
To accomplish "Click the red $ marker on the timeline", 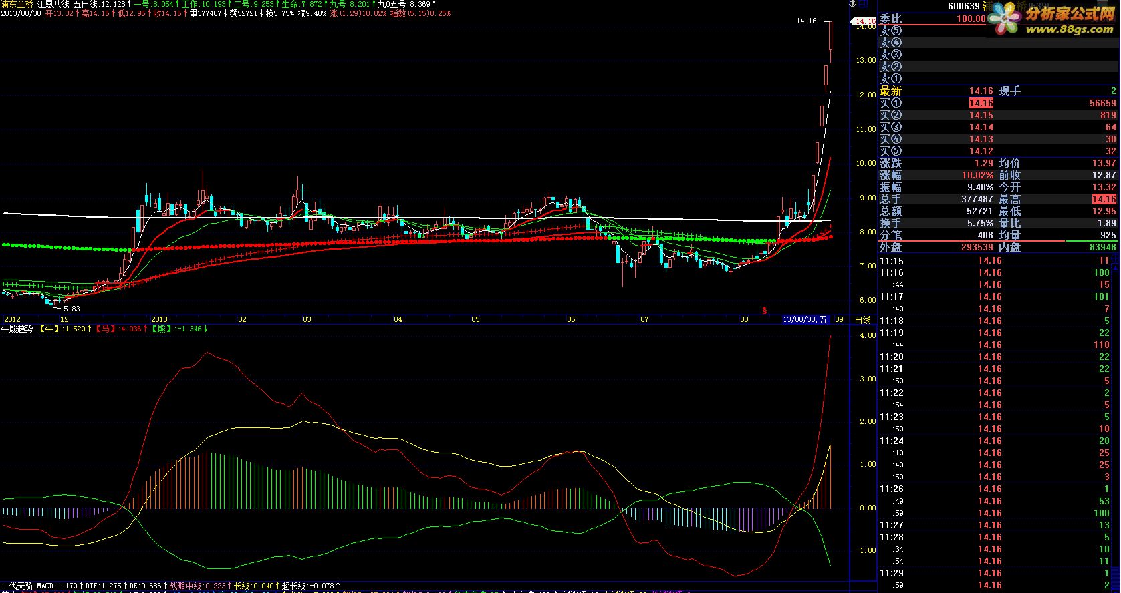I will click(x=764, y=311).
